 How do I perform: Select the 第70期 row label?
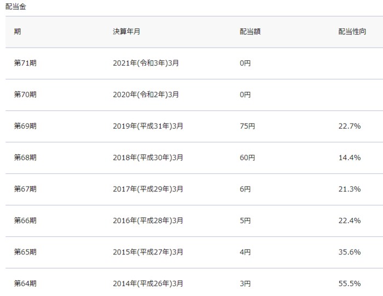pyautogui.click(x=25, y=95)
